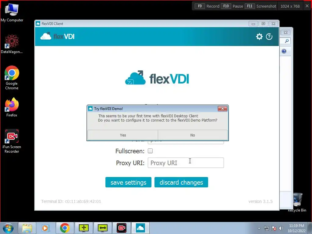This screenshot has width=312, height=234.
Task: Click the green plus monitor taskbar icon
Action: tap(84, 228)
